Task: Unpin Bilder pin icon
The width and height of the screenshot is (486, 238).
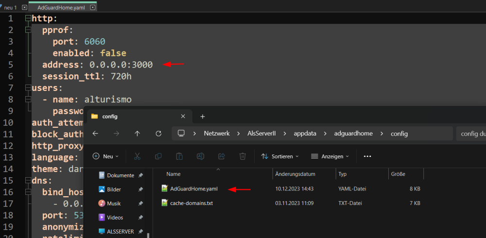Action: pos(140,189)
